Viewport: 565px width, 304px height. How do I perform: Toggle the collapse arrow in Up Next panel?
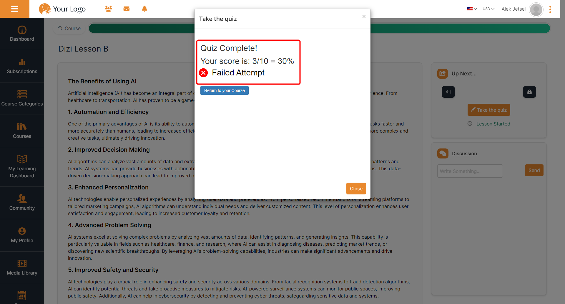448,92
